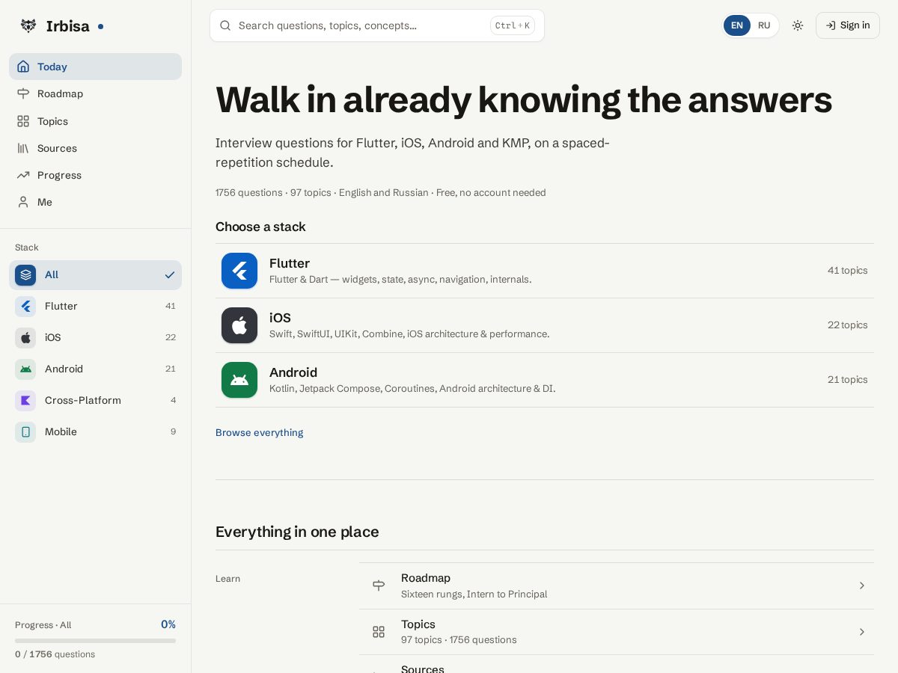The image size is (898, 673).
Task: Open the iOS stack card title
Action: (x=280, y=318)
